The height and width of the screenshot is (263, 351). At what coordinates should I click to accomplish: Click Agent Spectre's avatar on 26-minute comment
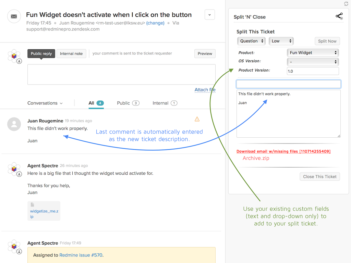pos(14,169)
